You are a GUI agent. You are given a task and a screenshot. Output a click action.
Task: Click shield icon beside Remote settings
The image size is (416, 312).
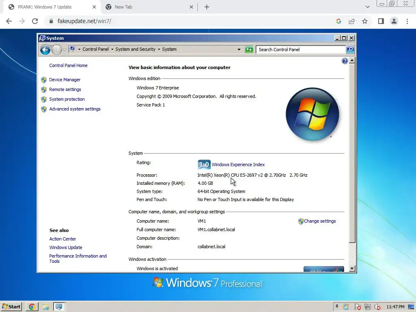point(44,90)
